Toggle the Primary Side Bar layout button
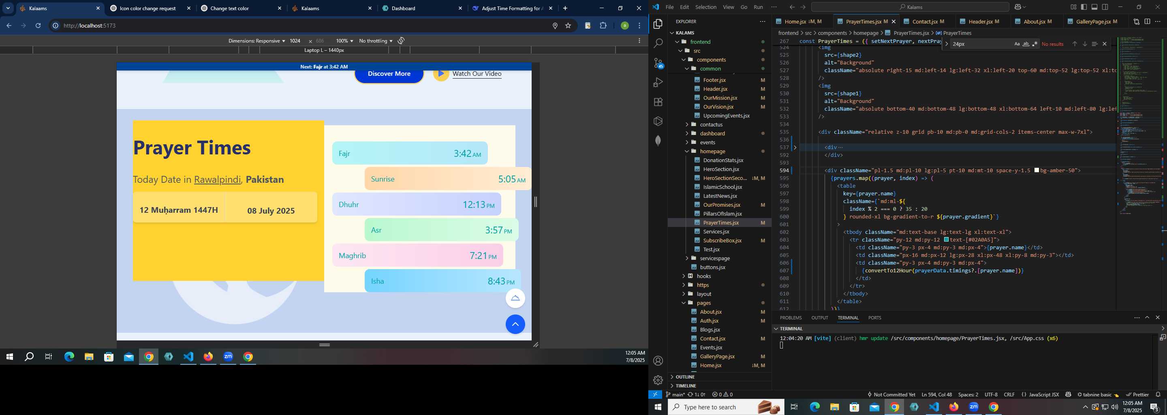1167x415 pixels. point(1084,7)
